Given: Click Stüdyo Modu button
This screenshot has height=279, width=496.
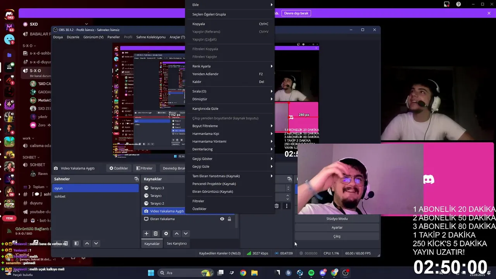Looking at the screenshot, I should click(x=337, y=219).
